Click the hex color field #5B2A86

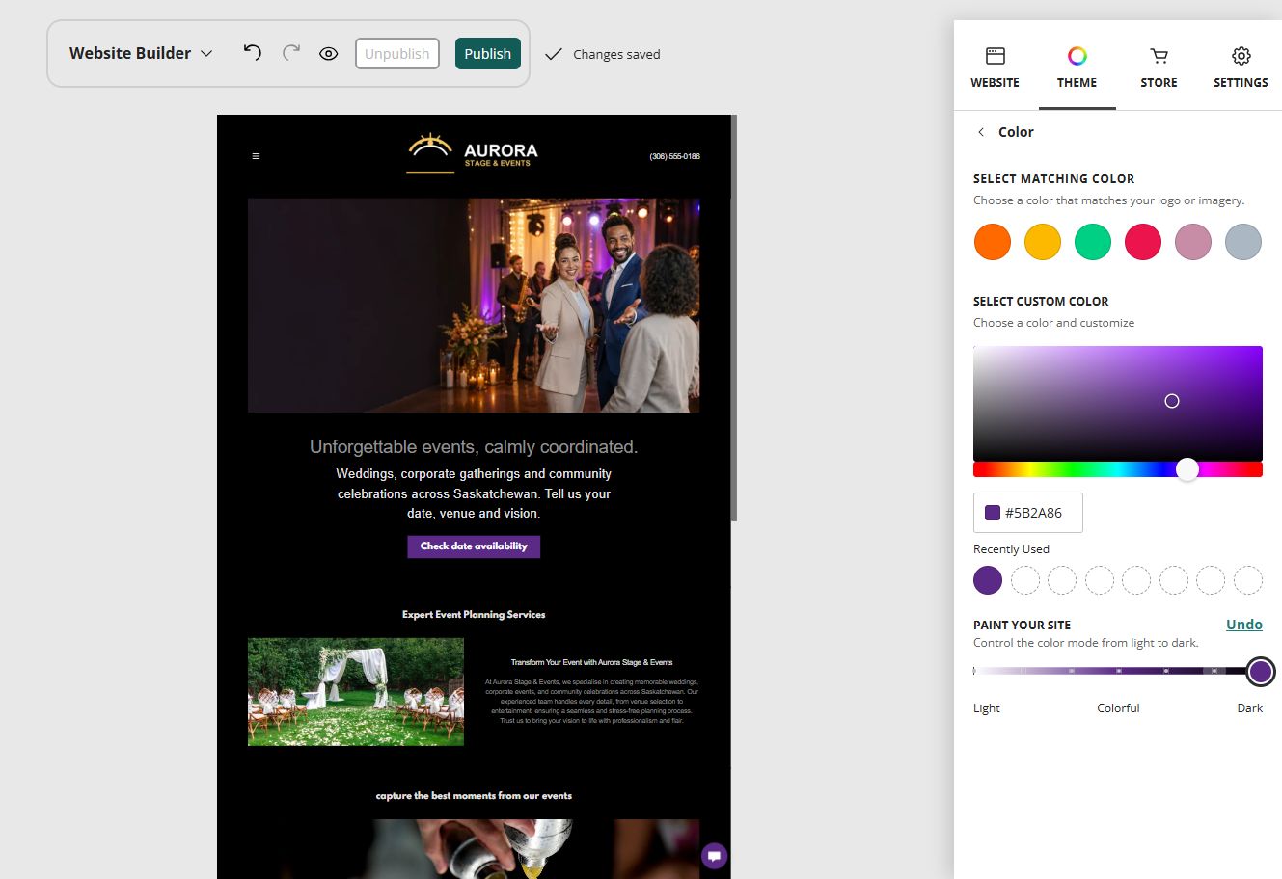tap(1028, 513)
